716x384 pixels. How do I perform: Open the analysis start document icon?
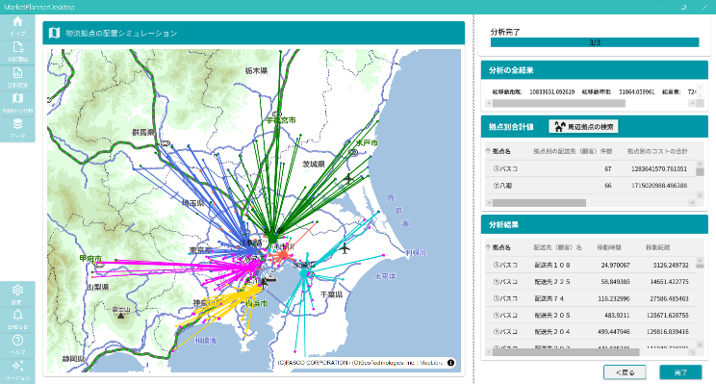click(x=17, y=52)
